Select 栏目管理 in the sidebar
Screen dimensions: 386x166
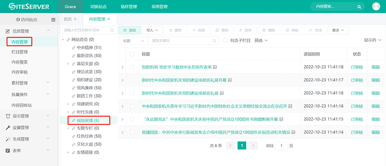20,52
